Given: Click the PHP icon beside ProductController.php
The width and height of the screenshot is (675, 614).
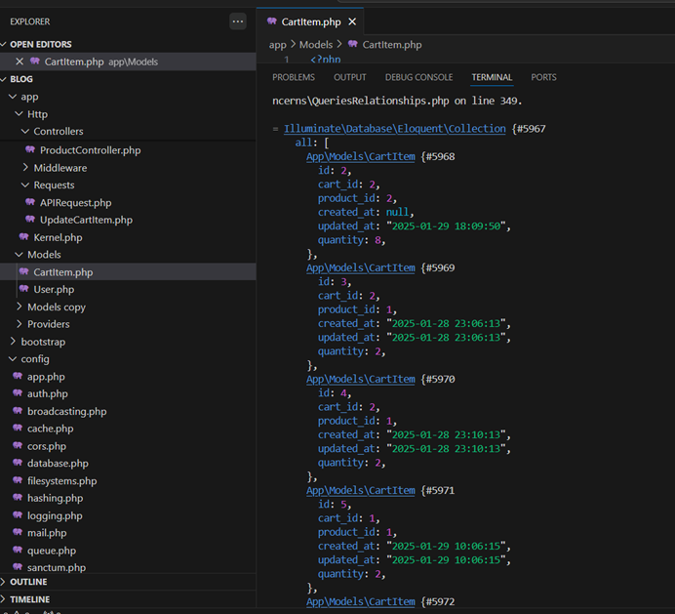Looking at the screenshot, I should pos(31,150).
